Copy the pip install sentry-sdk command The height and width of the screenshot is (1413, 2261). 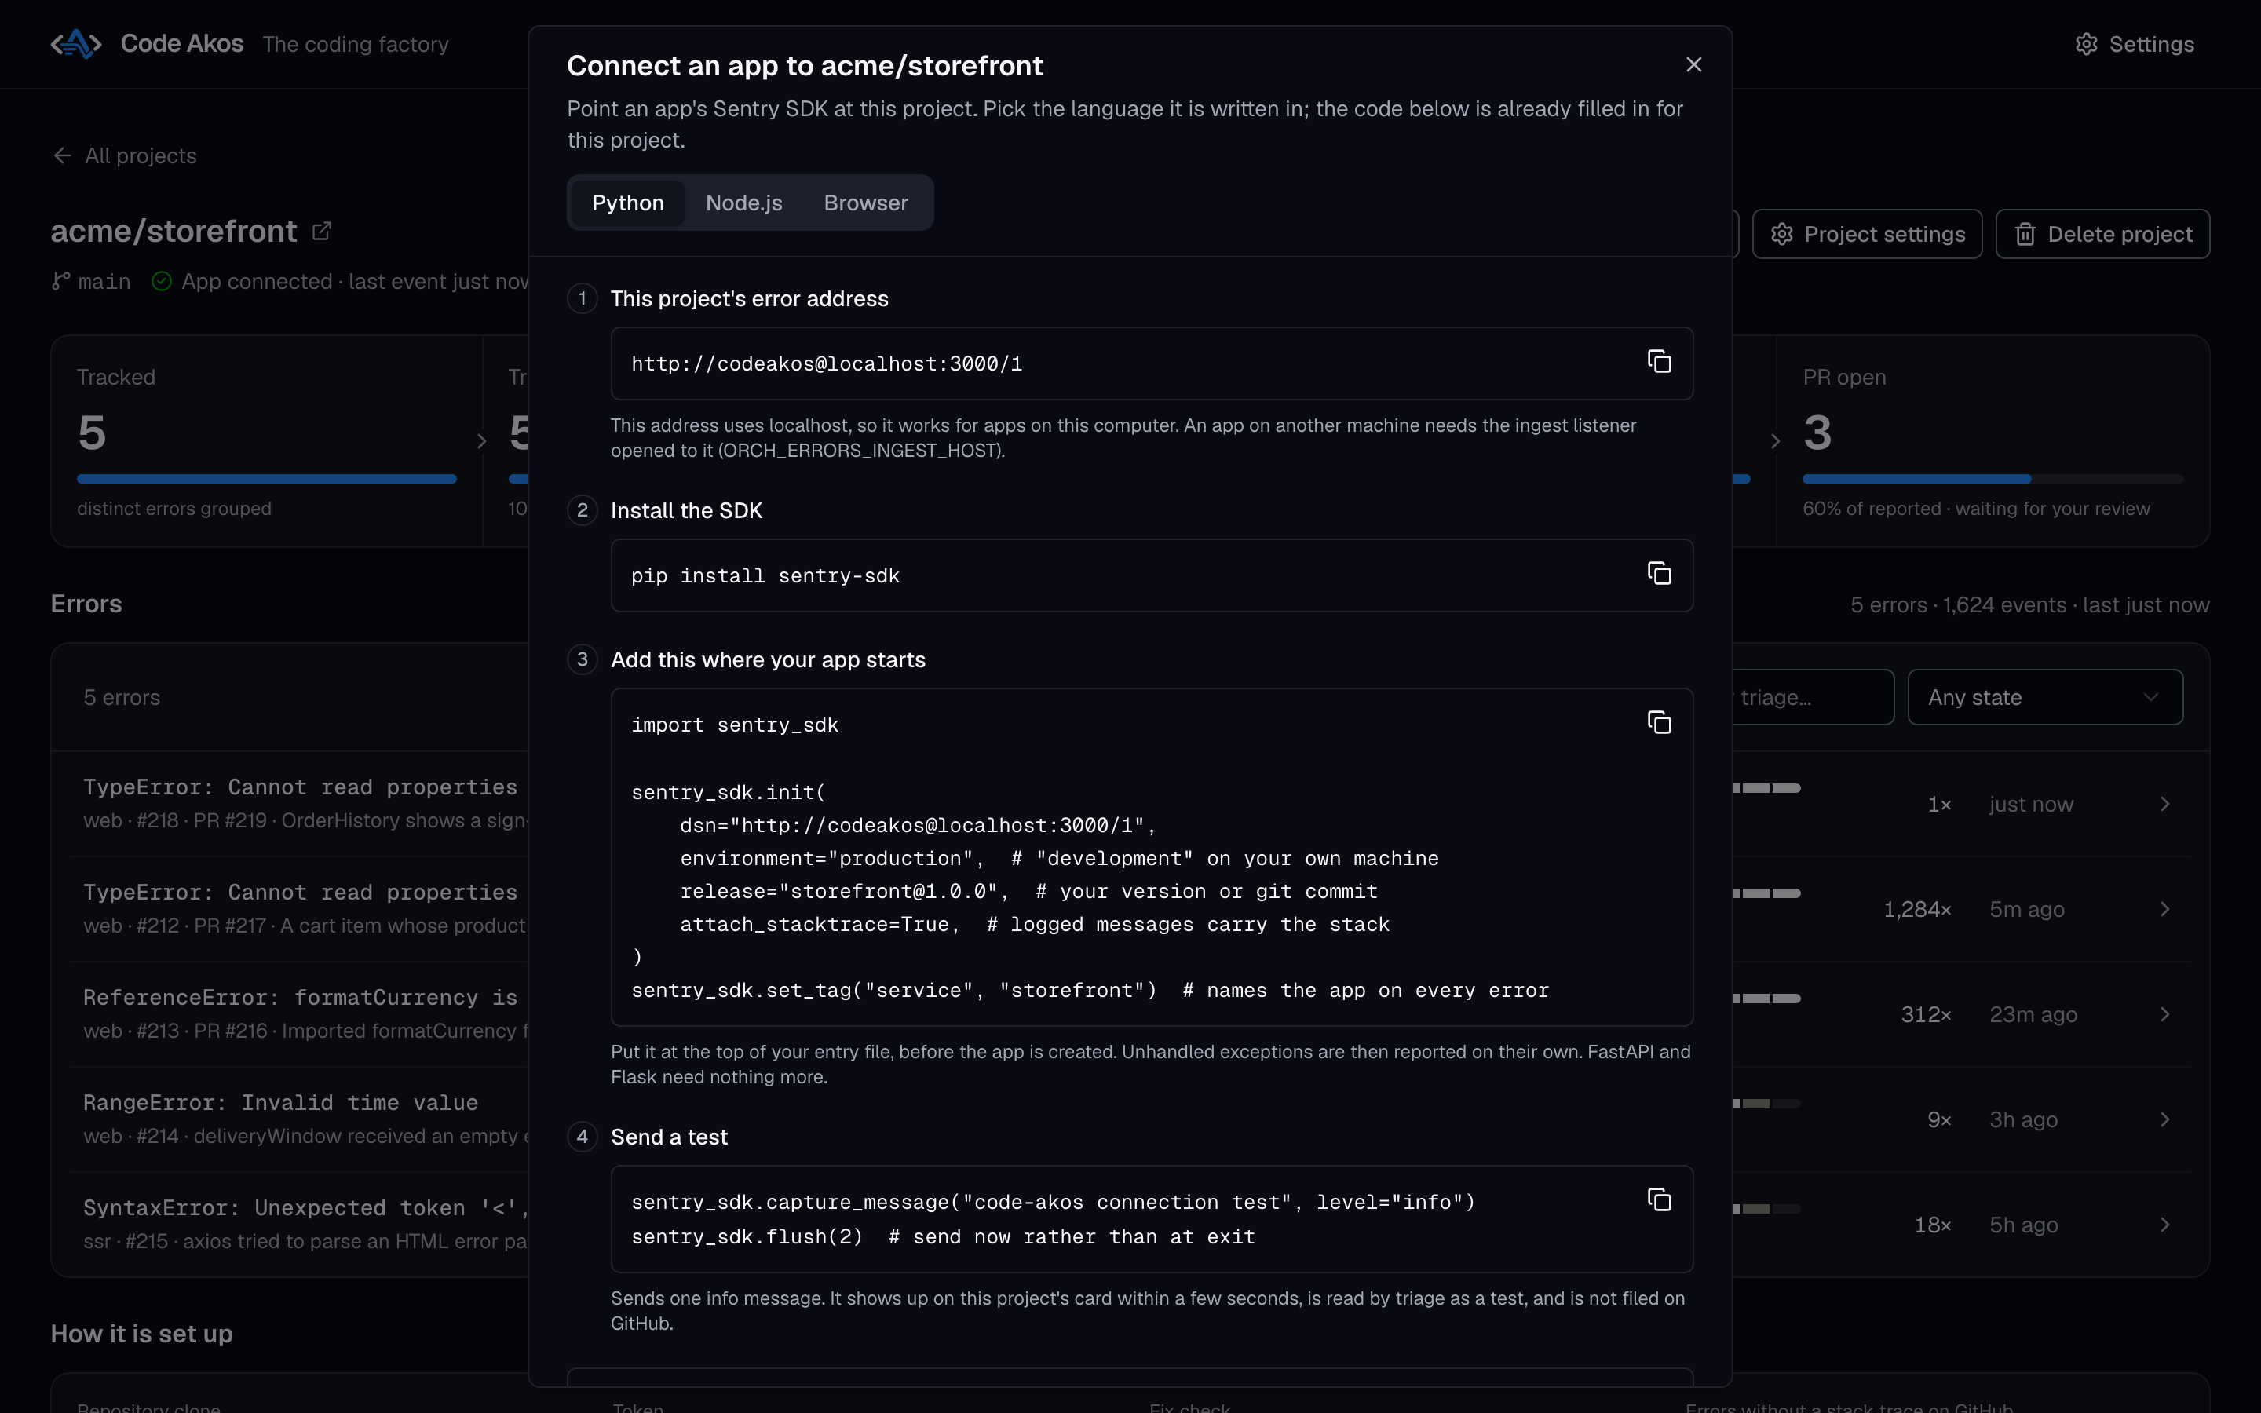(x=1658, y=574)
